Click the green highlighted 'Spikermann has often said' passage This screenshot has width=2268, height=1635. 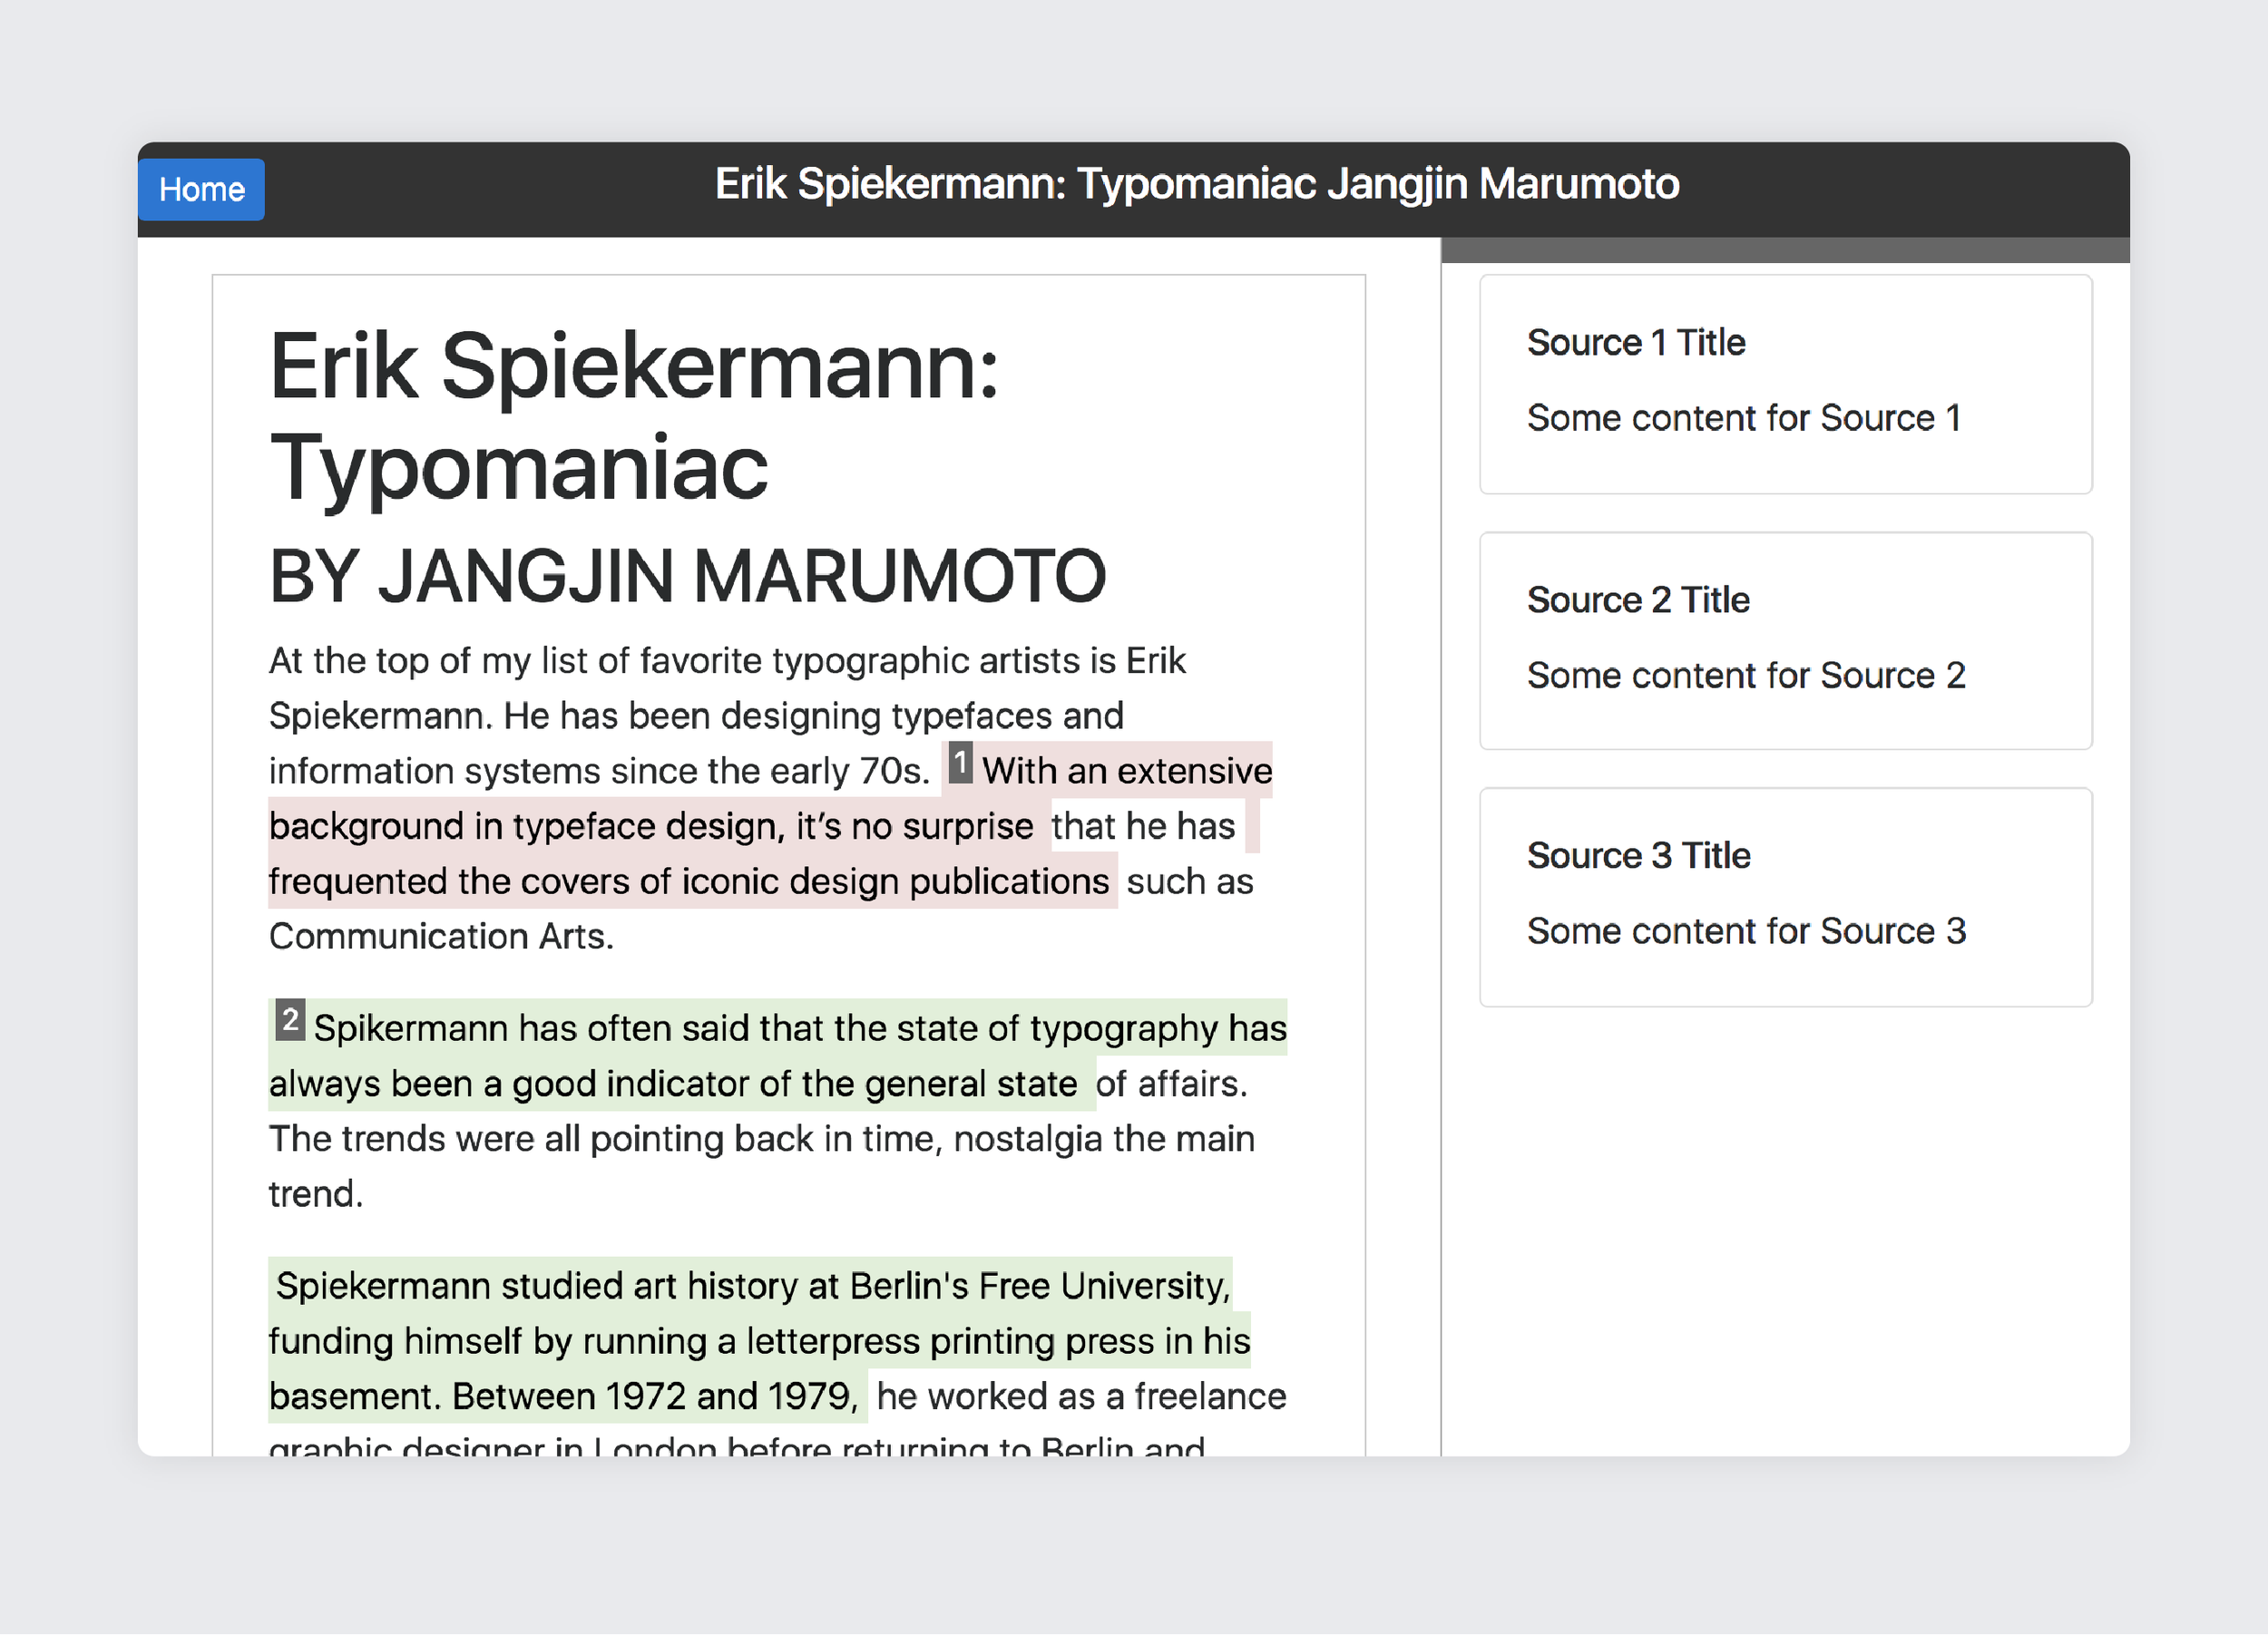799,1028
